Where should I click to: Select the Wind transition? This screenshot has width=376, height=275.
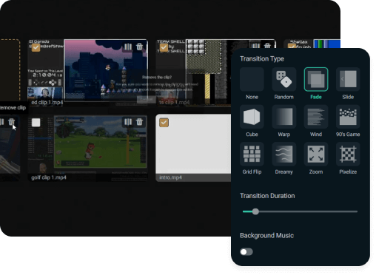click(x=316, y=117)
